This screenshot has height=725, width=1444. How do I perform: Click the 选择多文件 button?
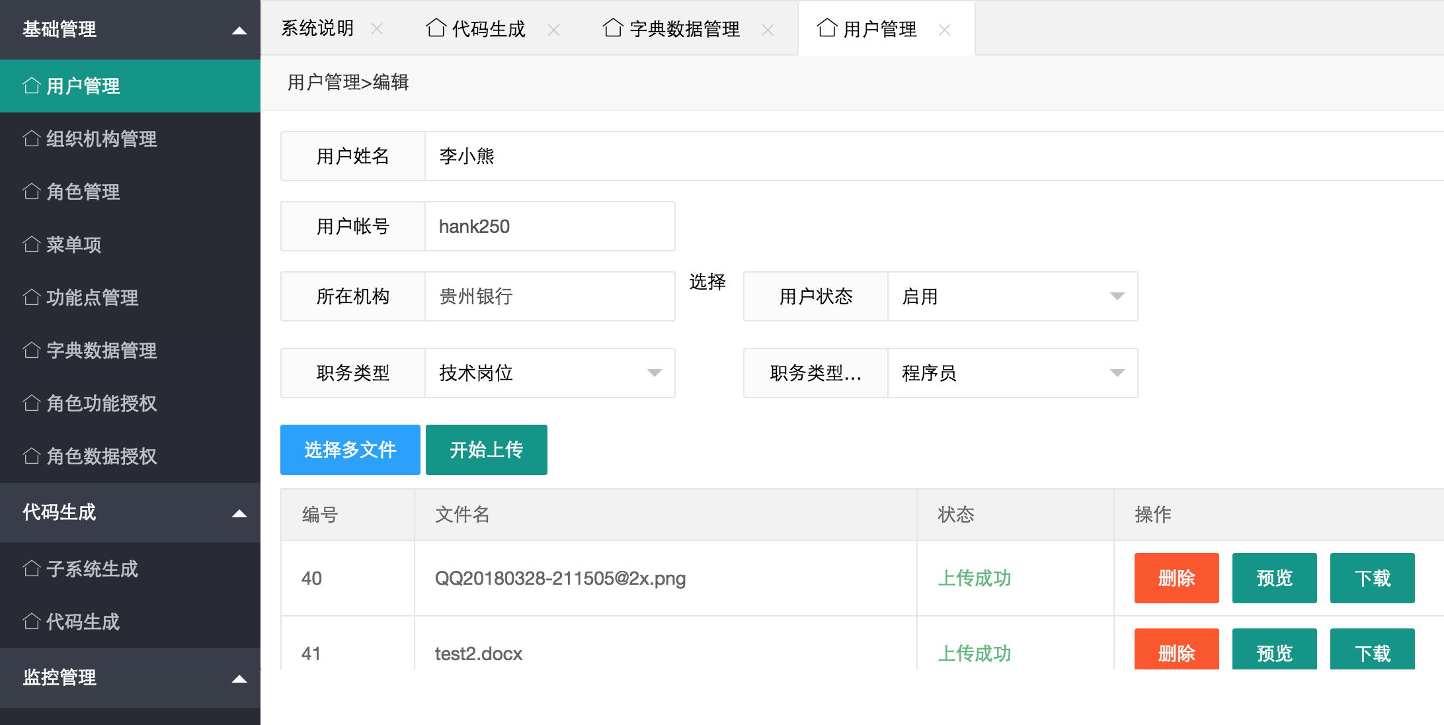pos(350,450)
